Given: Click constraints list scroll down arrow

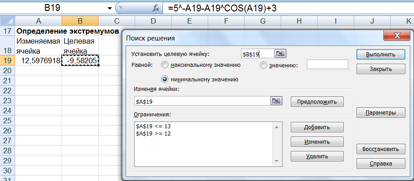Looking at the screenshot, I should [x=277, y=161].
